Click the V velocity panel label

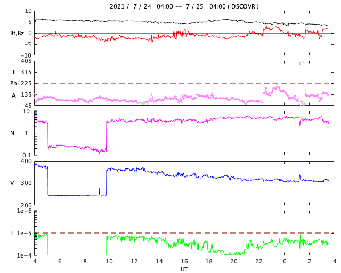pyautogui.click(x=12, y=183)
